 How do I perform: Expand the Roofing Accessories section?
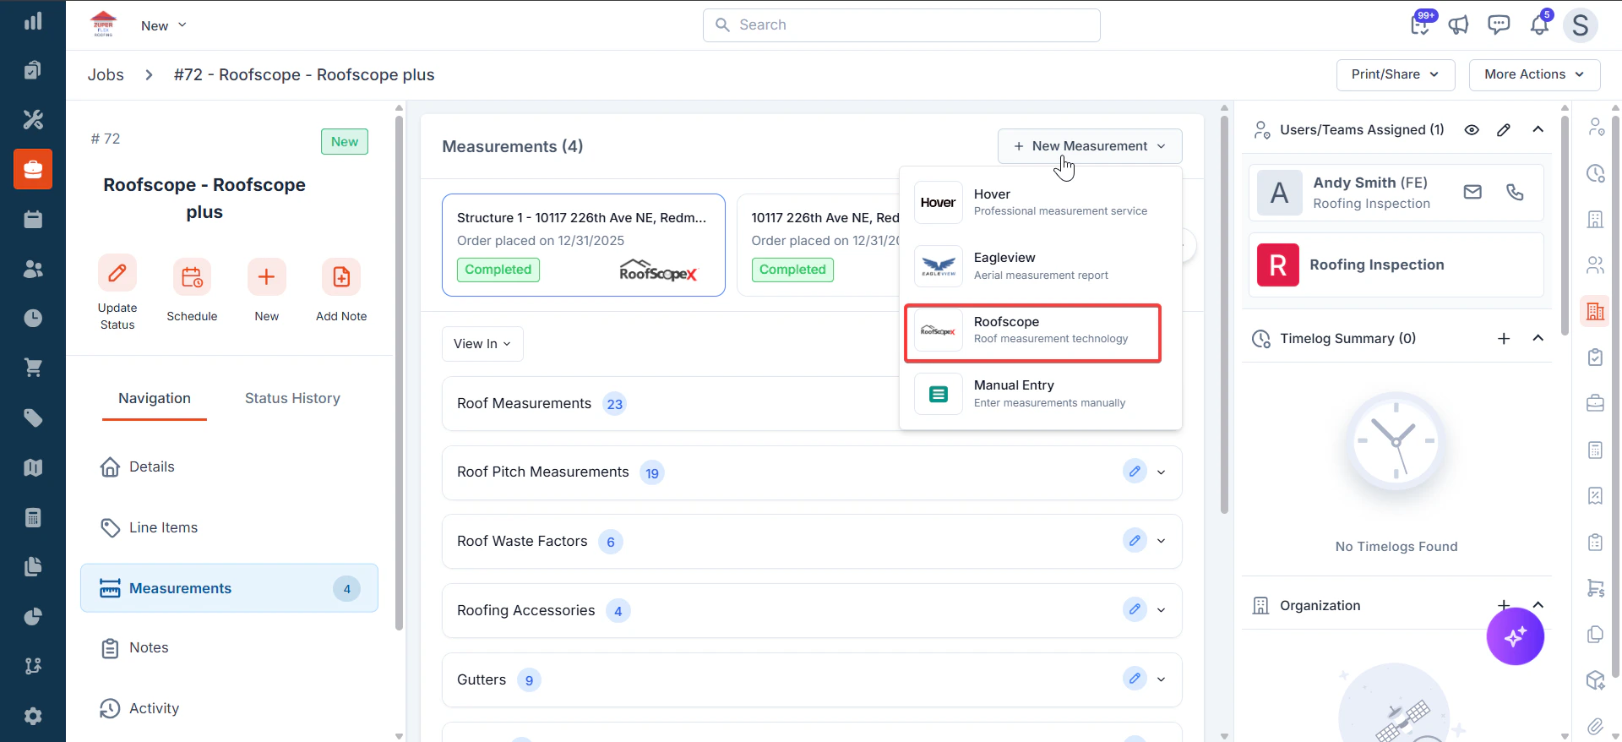point(1161,610)
